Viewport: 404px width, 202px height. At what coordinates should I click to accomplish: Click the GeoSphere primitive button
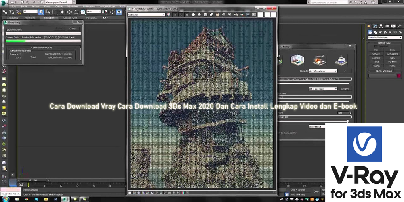pyautogui.click(x=392, y=54)
